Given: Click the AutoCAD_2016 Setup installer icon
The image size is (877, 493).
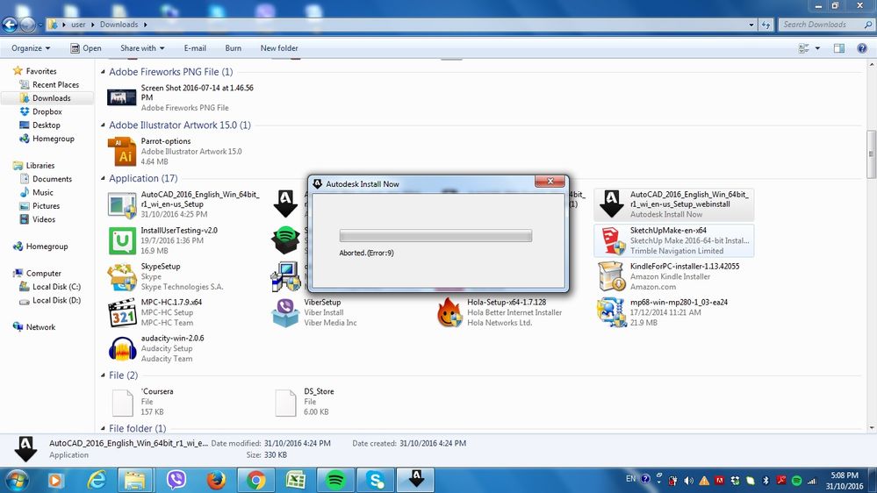Looking at the screenshot, I should coord(122,204).
